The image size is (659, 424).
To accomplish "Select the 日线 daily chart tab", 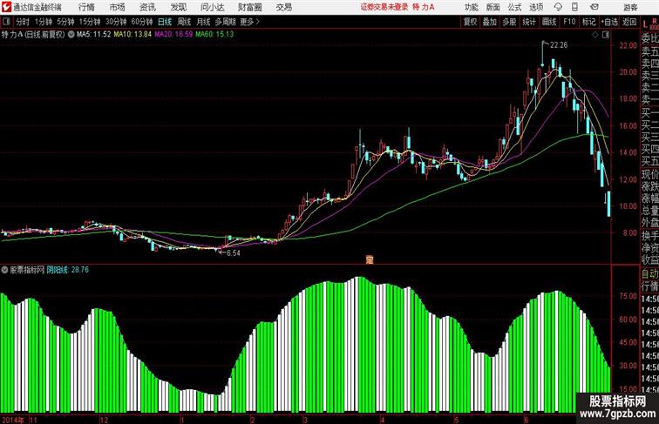I will coord(165,22).
